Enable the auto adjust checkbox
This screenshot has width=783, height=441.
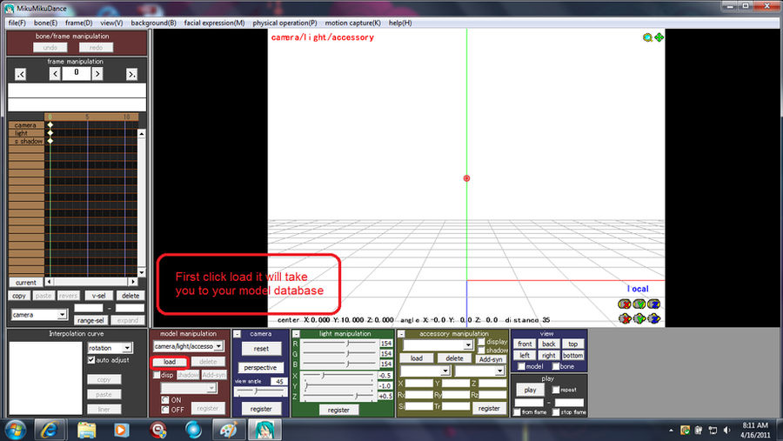click(91, 359)
